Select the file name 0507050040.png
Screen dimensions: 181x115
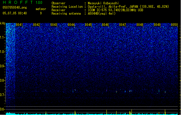click(15, 7)
